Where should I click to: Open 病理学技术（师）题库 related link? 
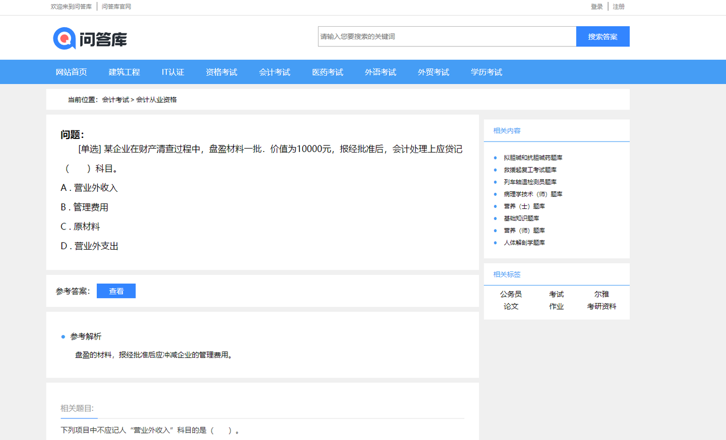(x=533, y=194)
